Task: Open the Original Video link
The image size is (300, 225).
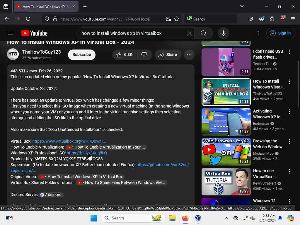Action: [x=81, y=177]
